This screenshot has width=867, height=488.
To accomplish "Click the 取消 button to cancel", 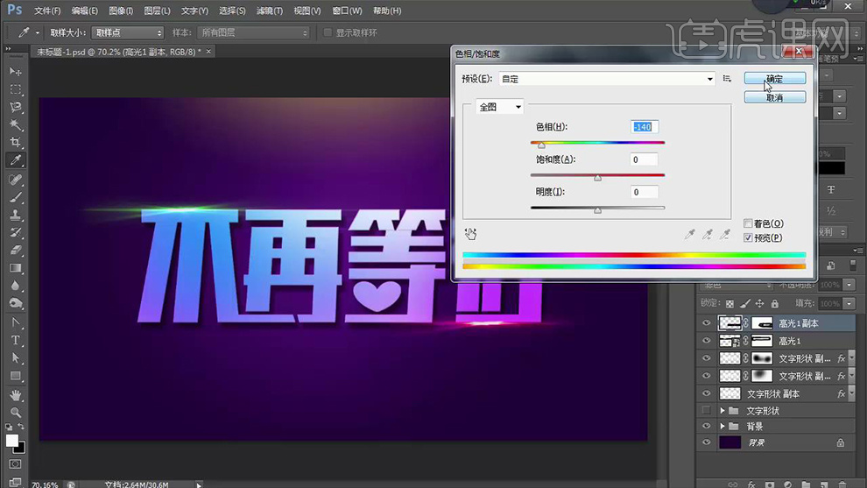I will [x=774, y=97].
